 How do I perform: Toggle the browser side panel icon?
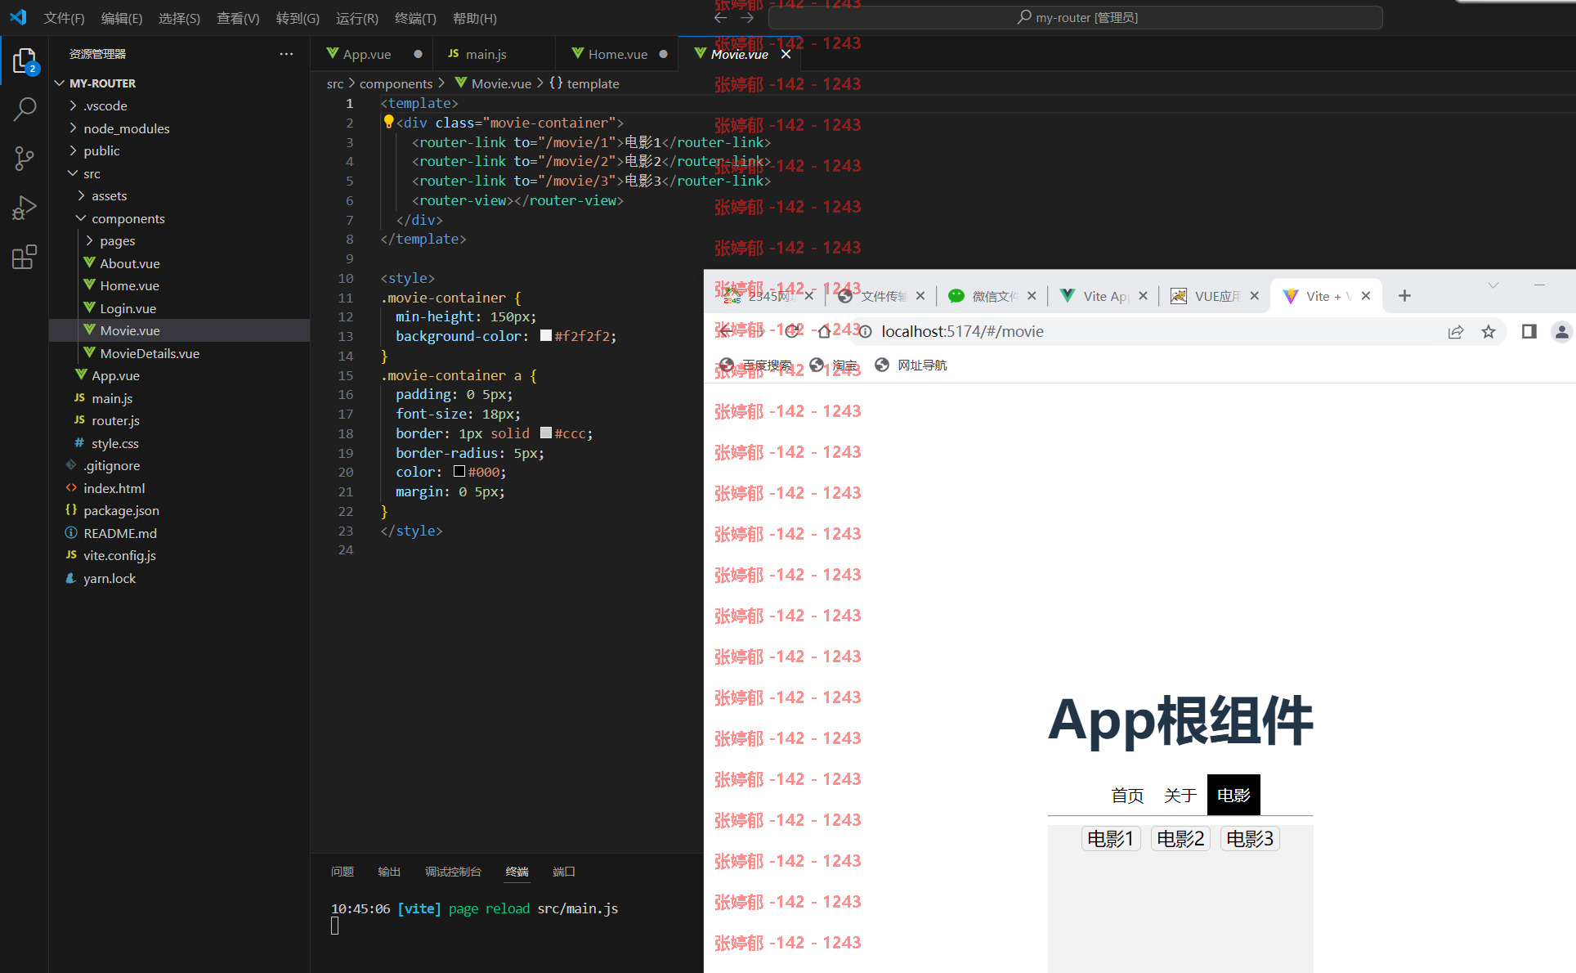tap(1529, 331)
